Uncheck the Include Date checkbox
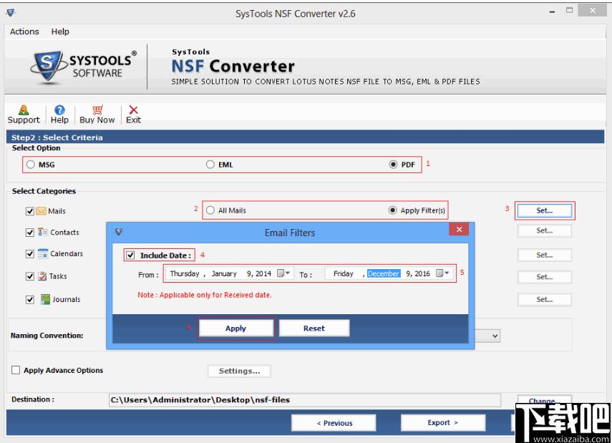612x443 pixels. pos(130,255)
